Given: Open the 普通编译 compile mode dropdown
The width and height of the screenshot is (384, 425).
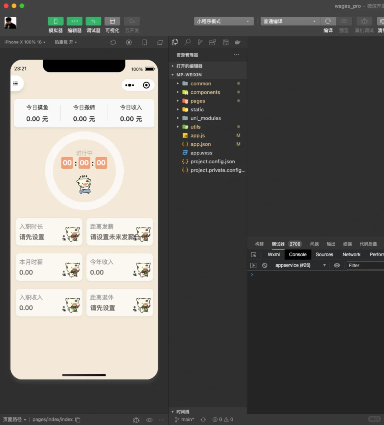Looking at the screenshot, I should (290, 21).
